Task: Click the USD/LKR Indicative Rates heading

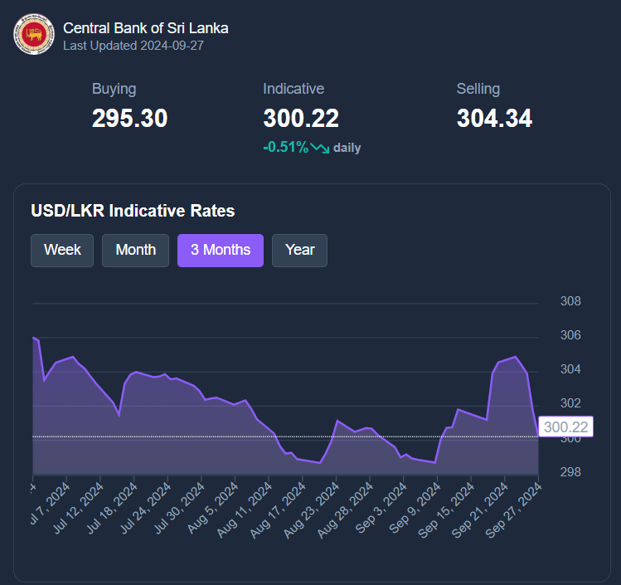Action: point(133,211)
